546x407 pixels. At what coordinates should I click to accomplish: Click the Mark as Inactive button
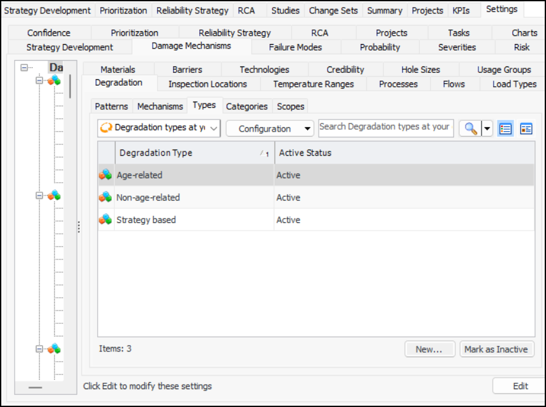coord(496,349)
